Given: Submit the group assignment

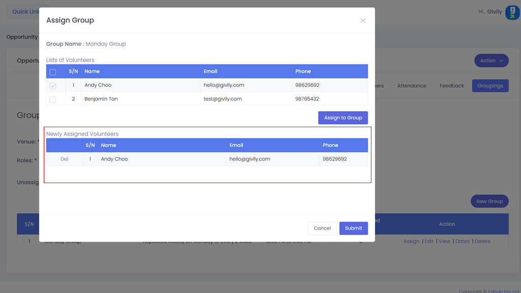Looking at the screenshot, I should coord(353,228).
